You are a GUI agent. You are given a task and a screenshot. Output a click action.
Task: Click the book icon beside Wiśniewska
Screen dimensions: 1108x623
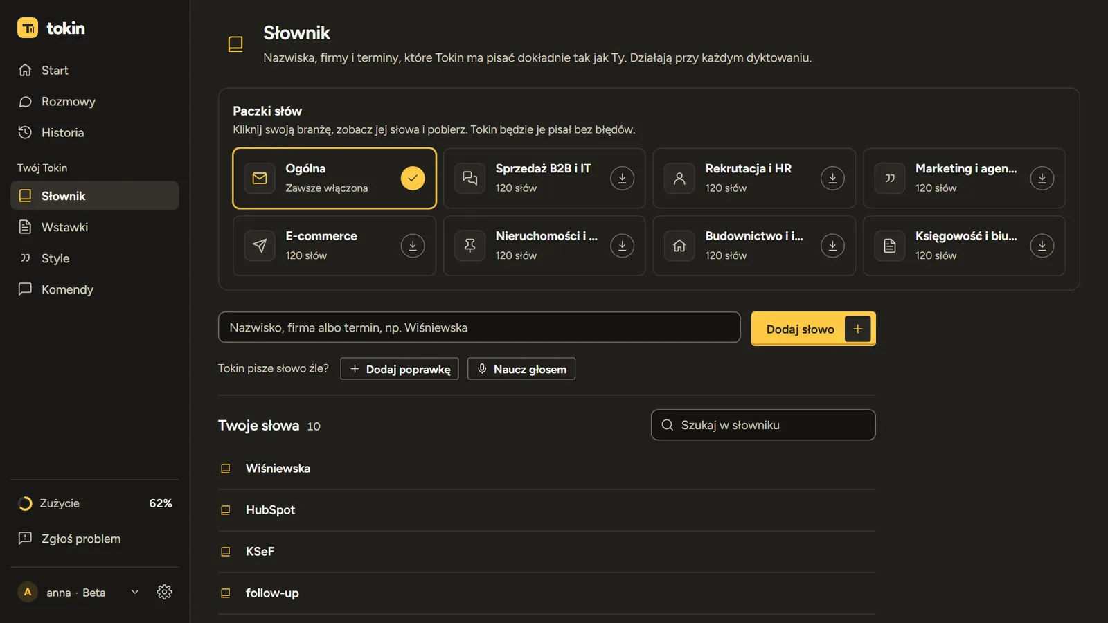pos(225,469)
